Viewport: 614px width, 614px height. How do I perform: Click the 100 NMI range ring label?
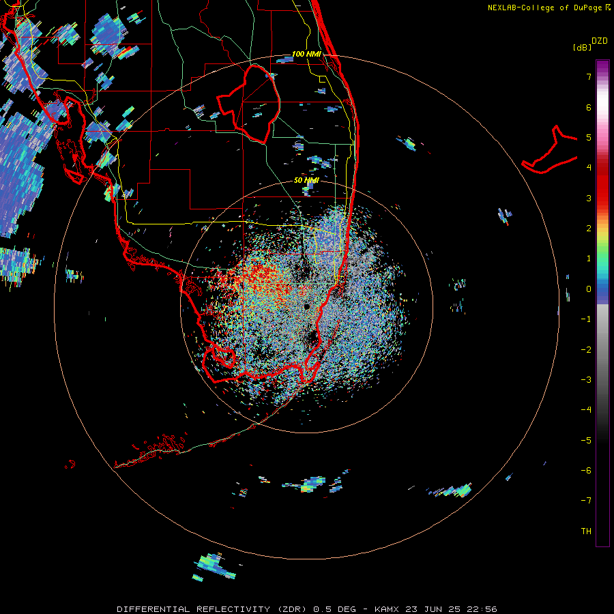(306, 54)
